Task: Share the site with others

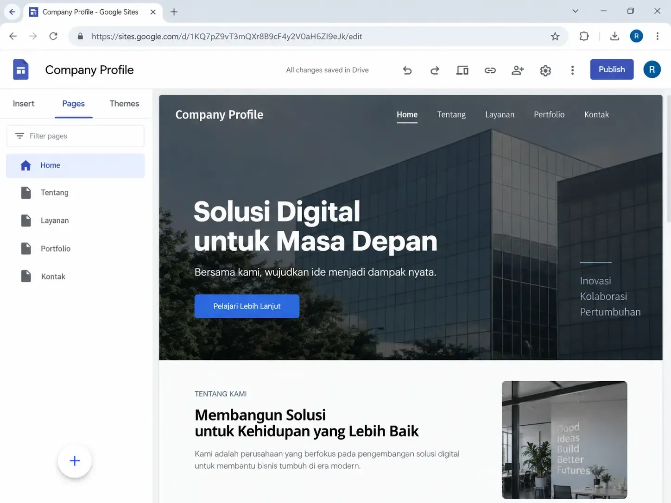Action: (x=518, y=70)
